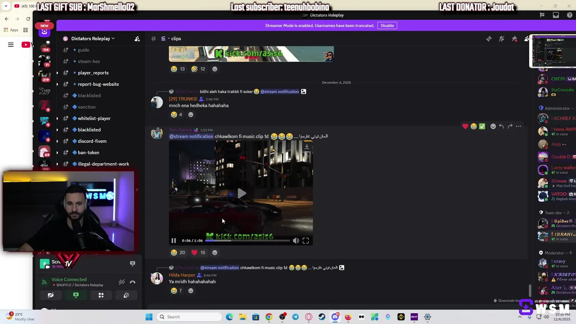Launch Chrome from the Windows taskbar
The image size is (576, 324).
(269, 317)
